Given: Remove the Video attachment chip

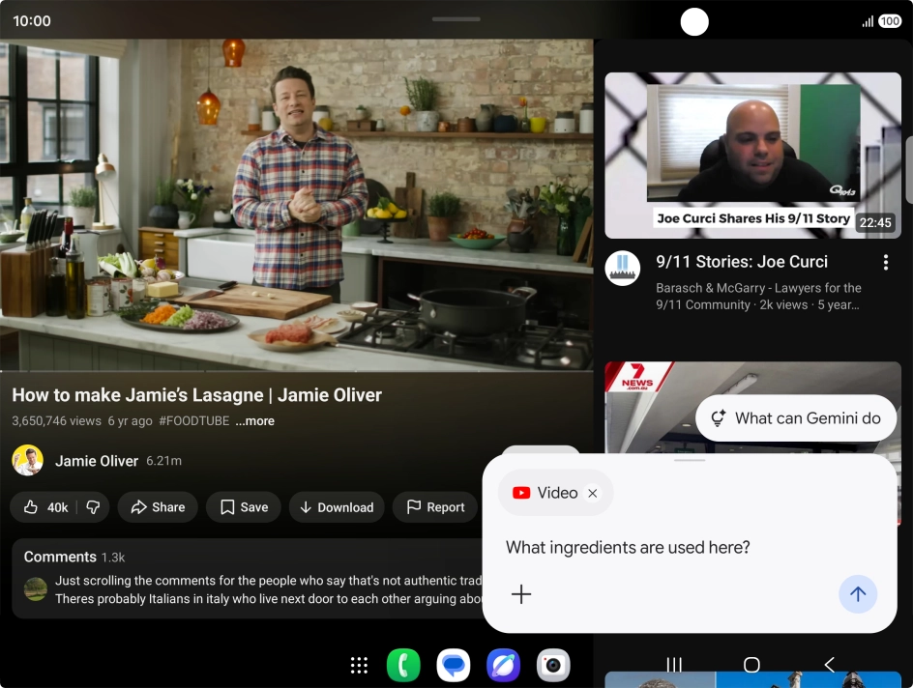Looking at the screenshot, I should click(593, 493).
